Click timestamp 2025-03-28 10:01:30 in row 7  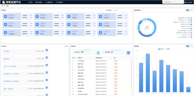pos(101,79)
